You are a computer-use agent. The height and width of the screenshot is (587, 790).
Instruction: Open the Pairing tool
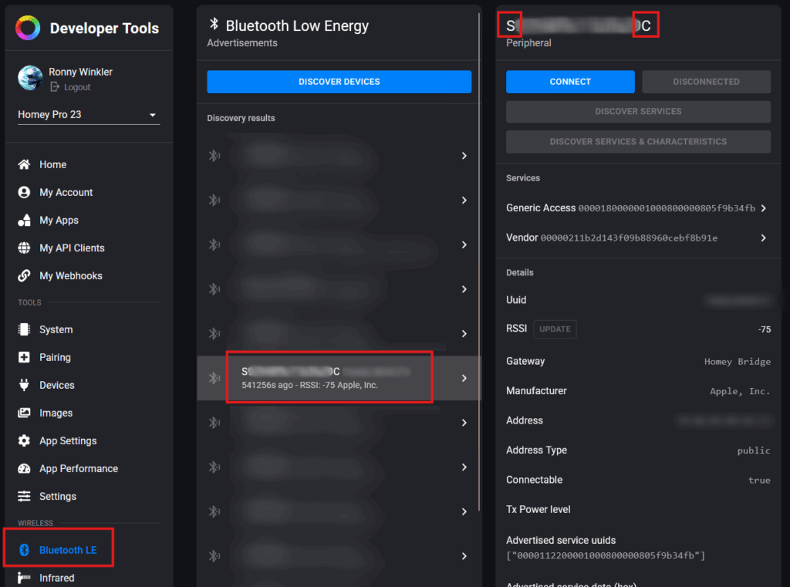click(55, 357)
